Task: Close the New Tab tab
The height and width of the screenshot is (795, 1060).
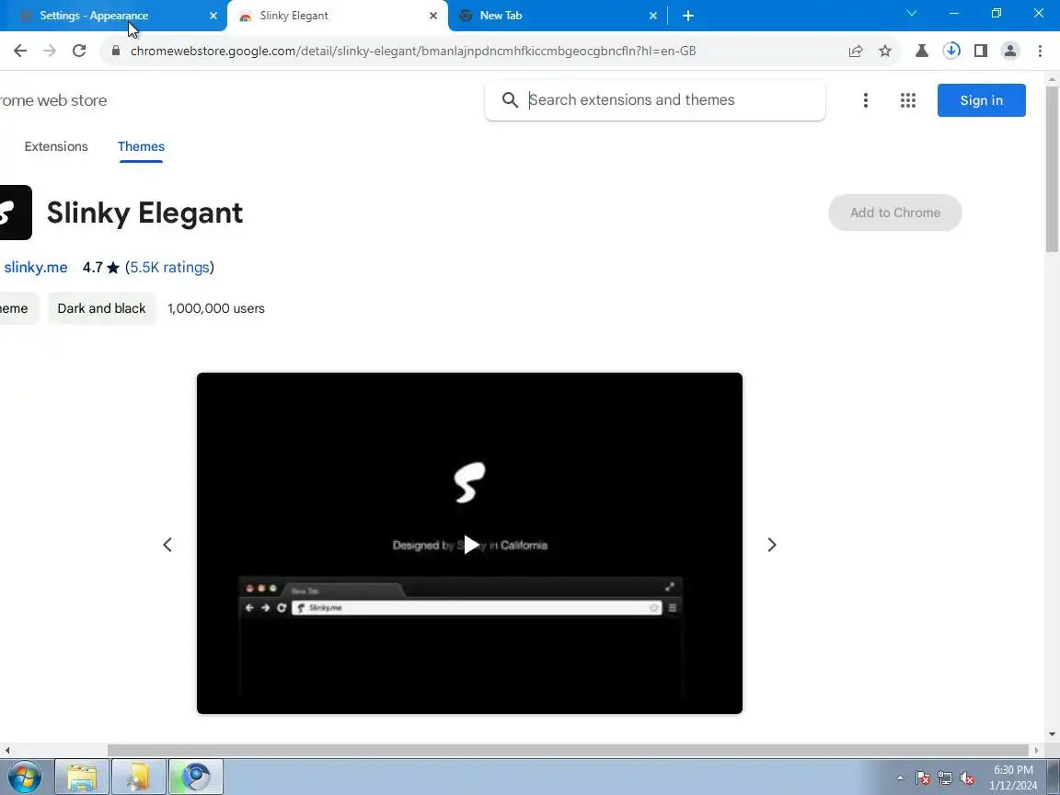Action: point(653,16)
